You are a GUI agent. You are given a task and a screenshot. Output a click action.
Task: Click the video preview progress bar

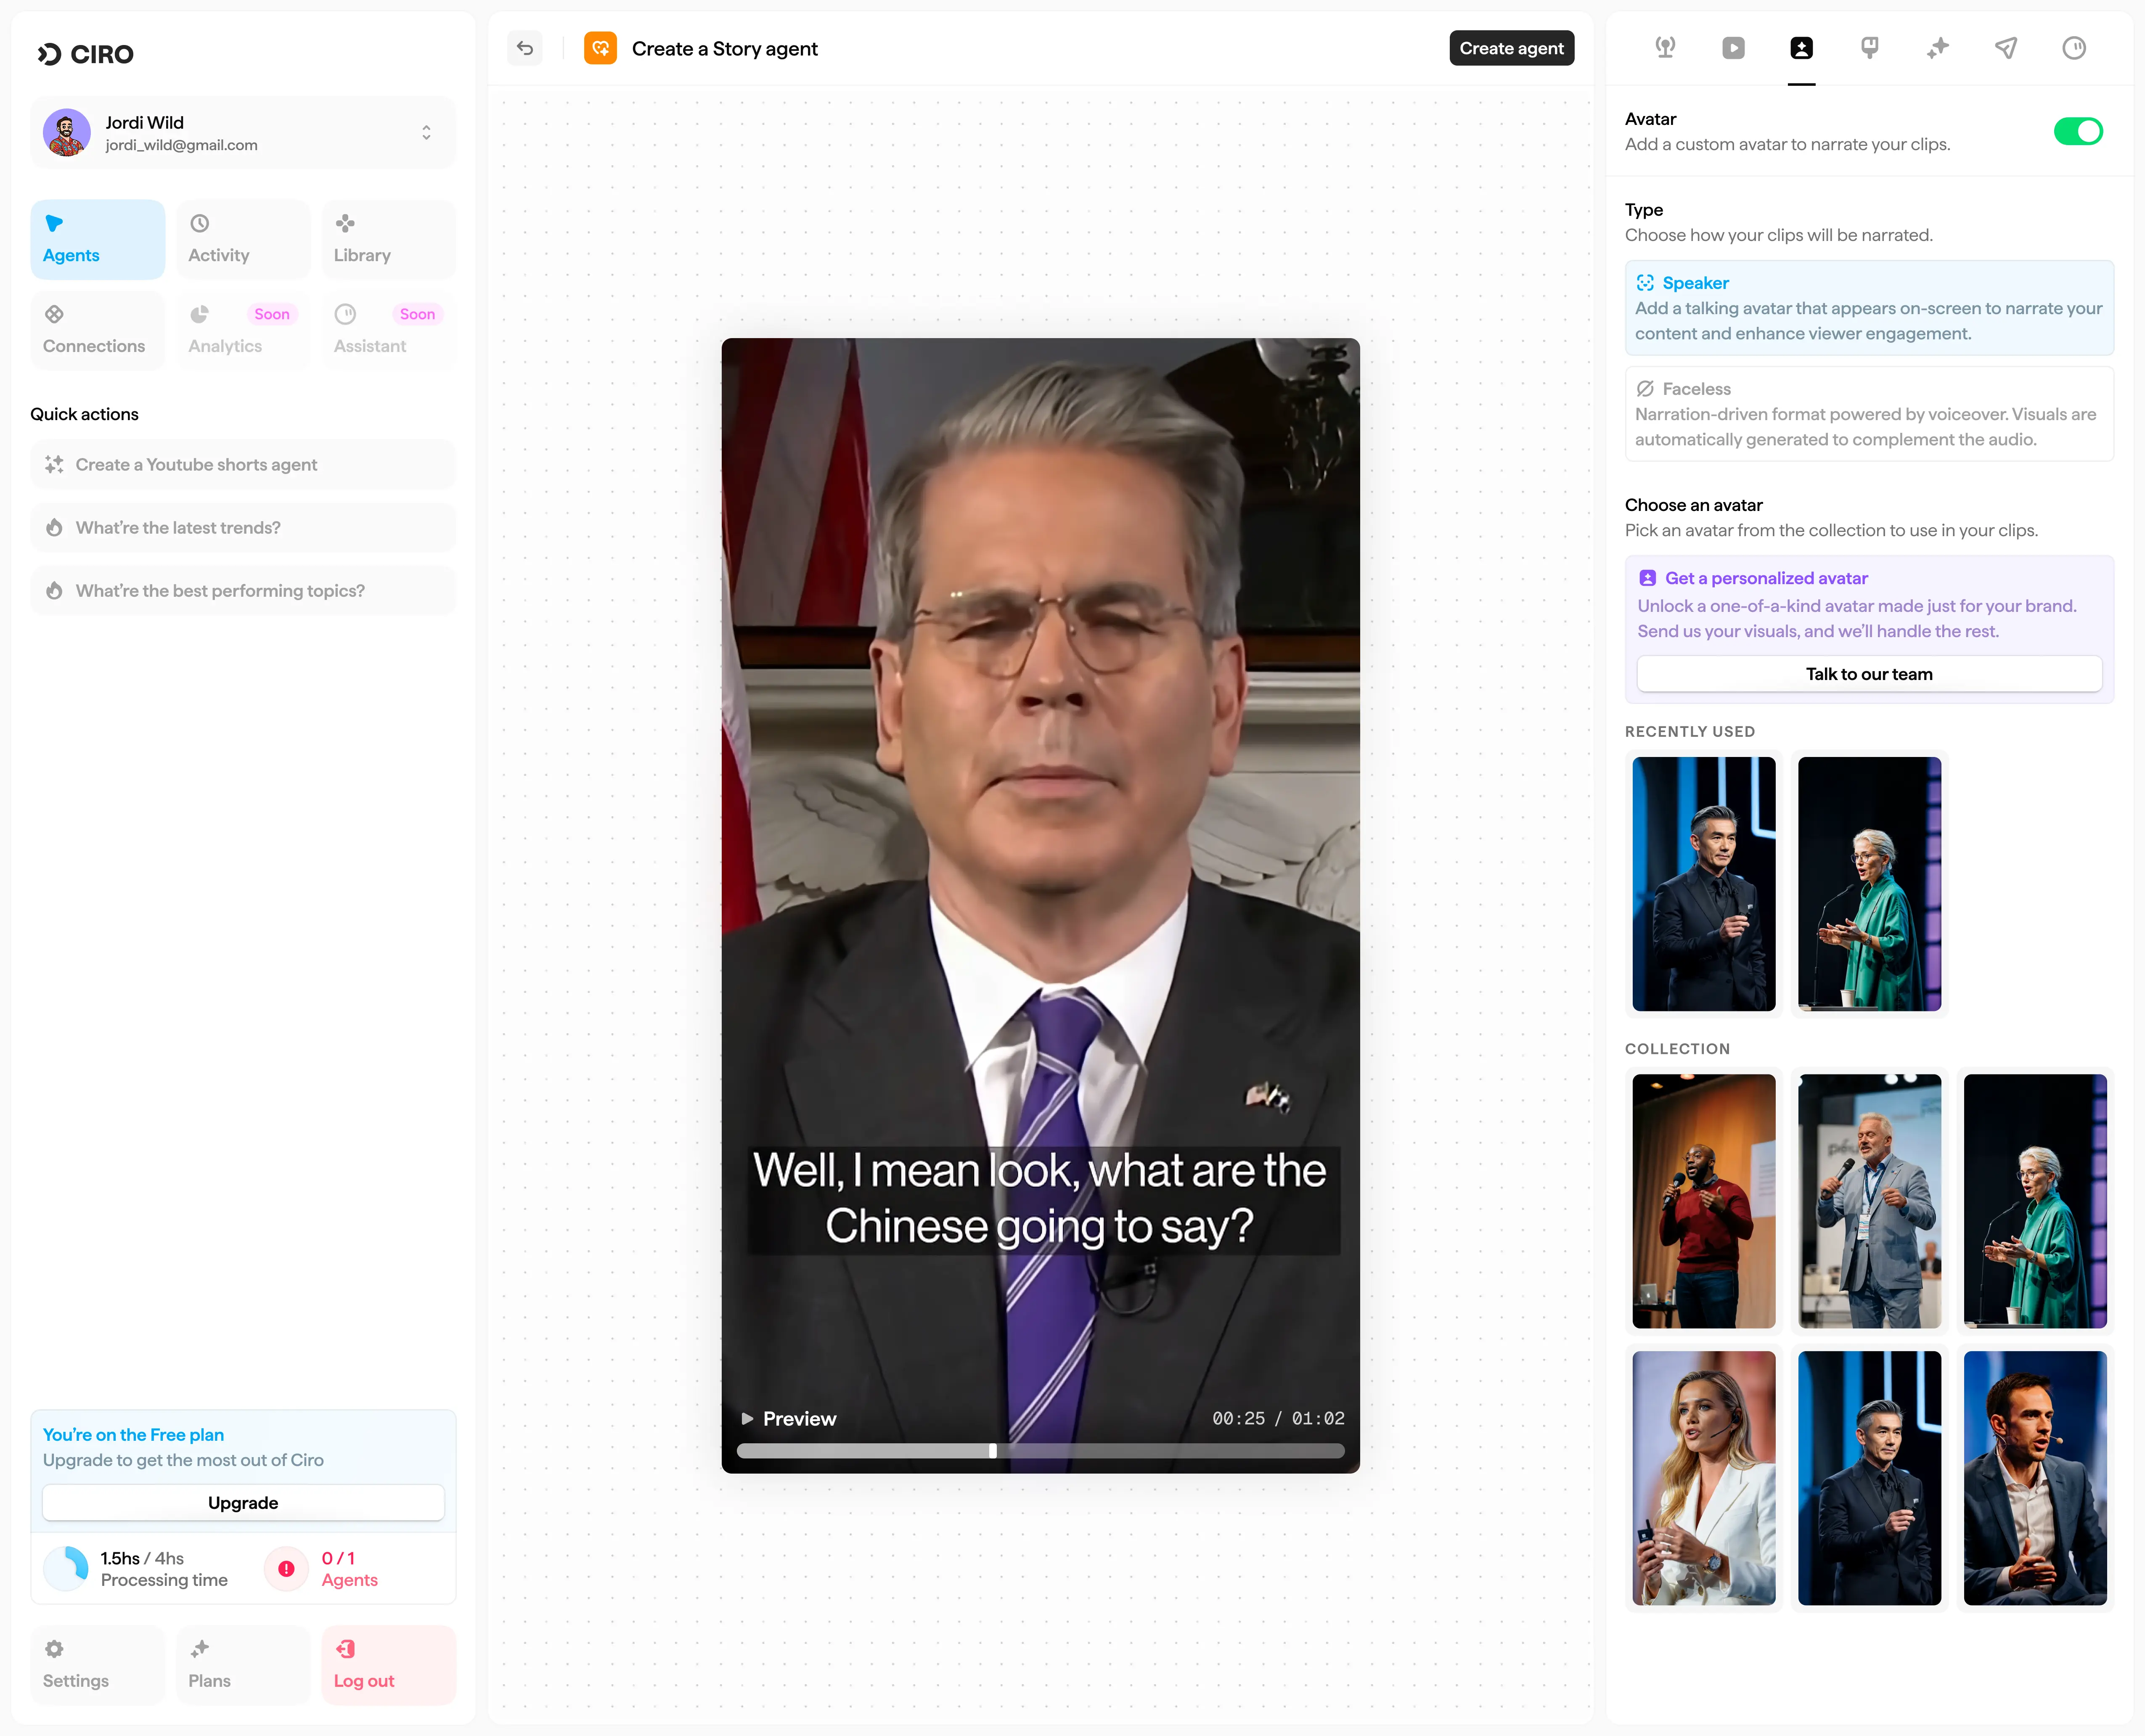pyautogui.click(x=1040, y=1451)
